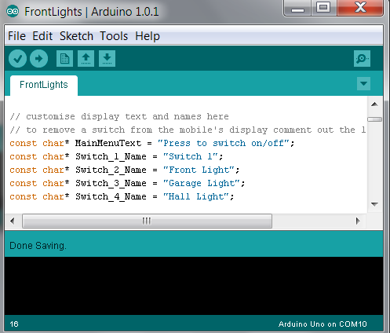Screen dimensions: 390x333
Task: Open the Serial Monitor icon
Action: (x=362, y=58)
